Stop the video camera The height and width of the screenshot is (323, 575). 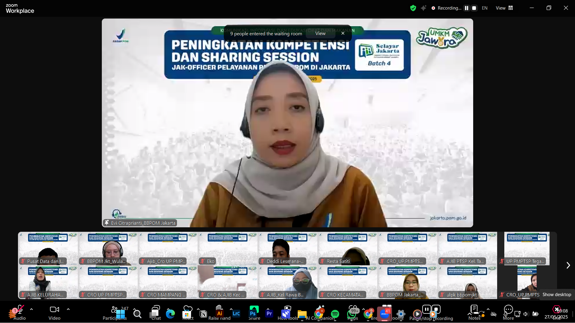(54, 311)
